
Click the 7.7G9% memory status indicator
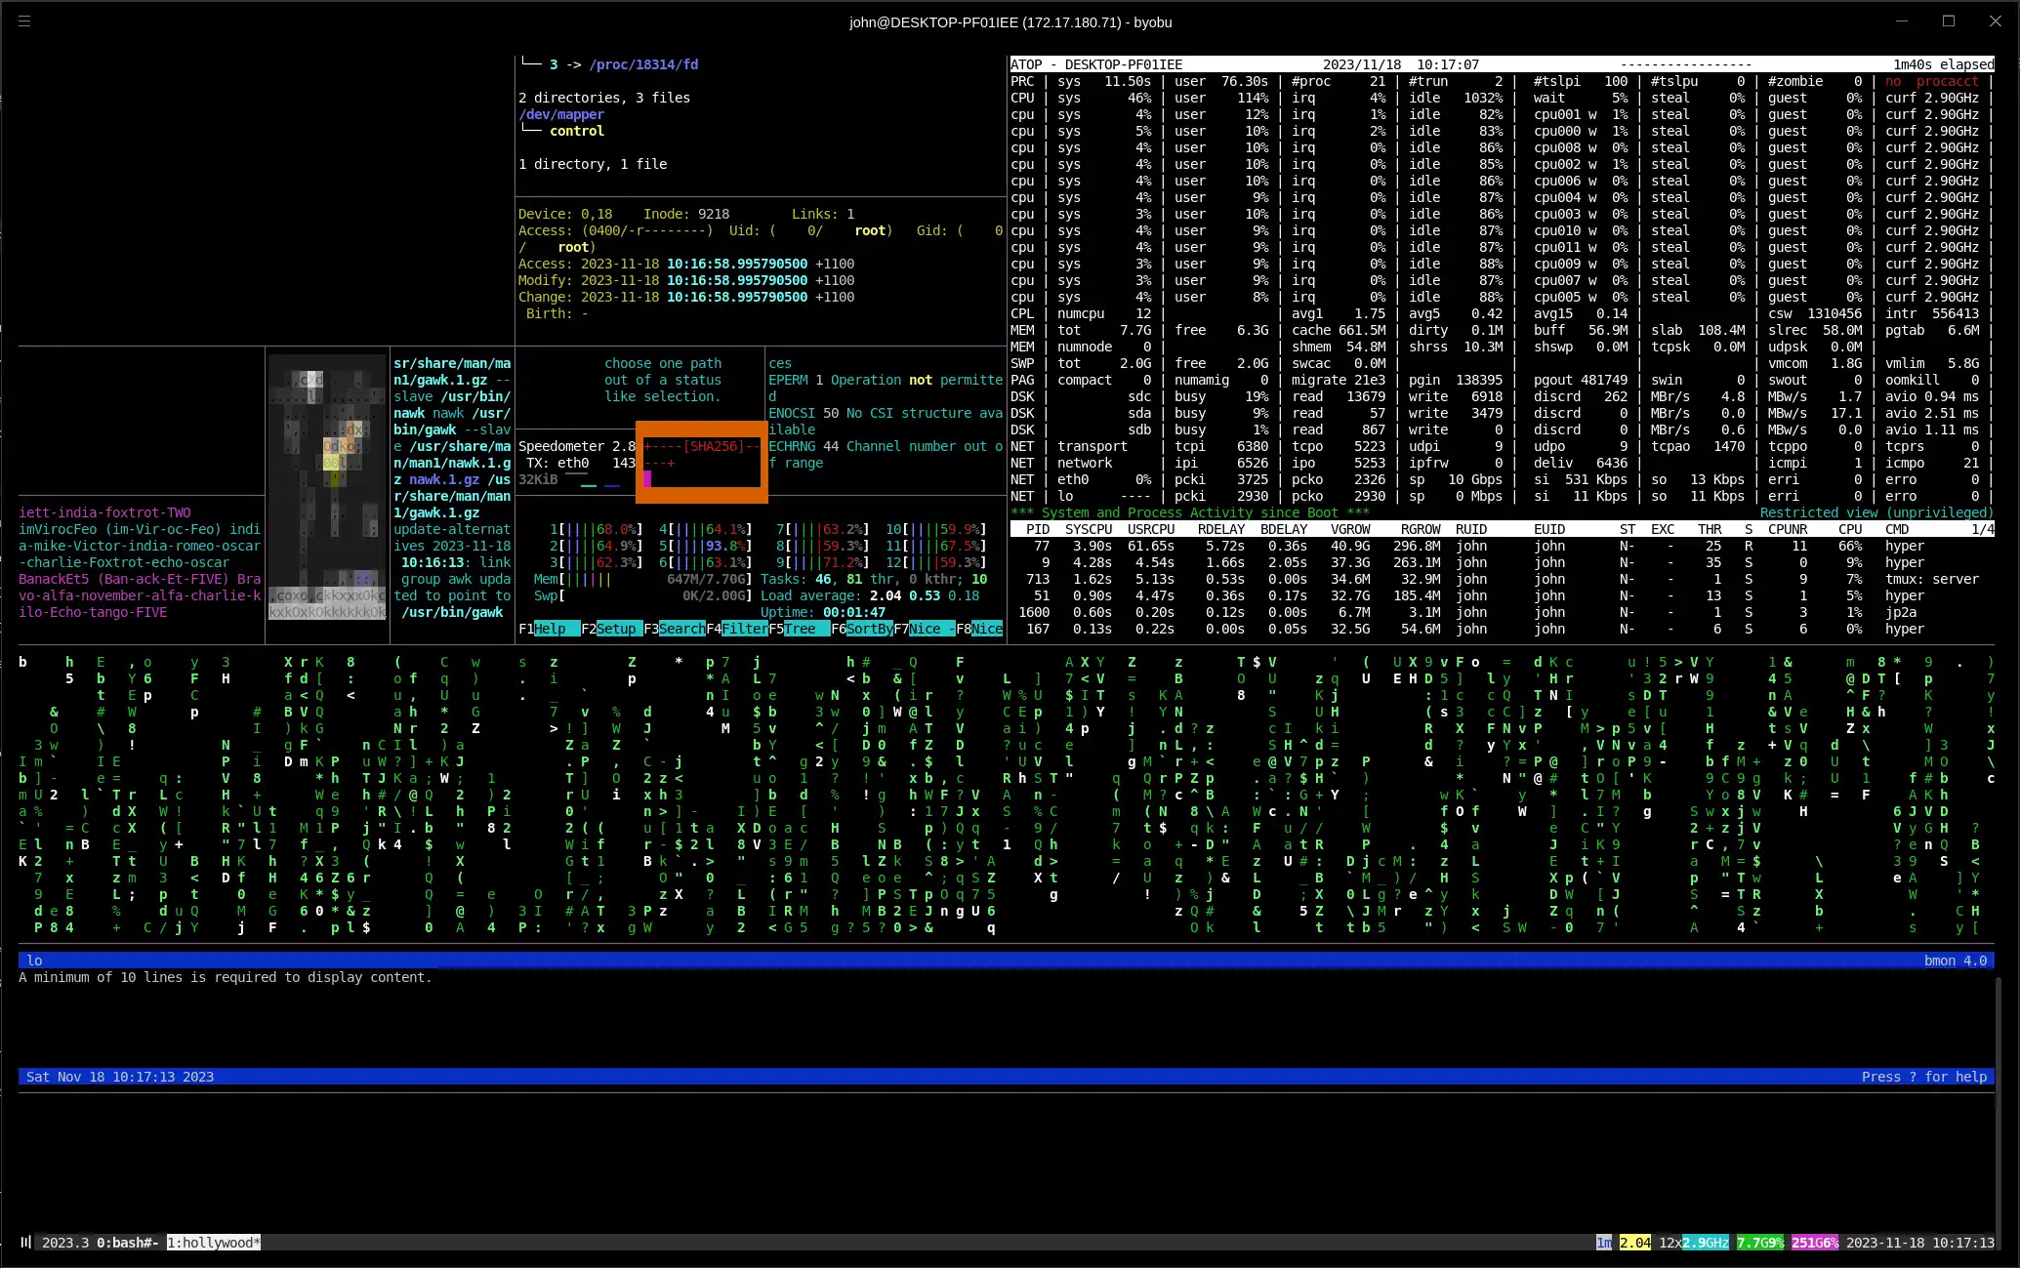click(x=1760, y=1243)
